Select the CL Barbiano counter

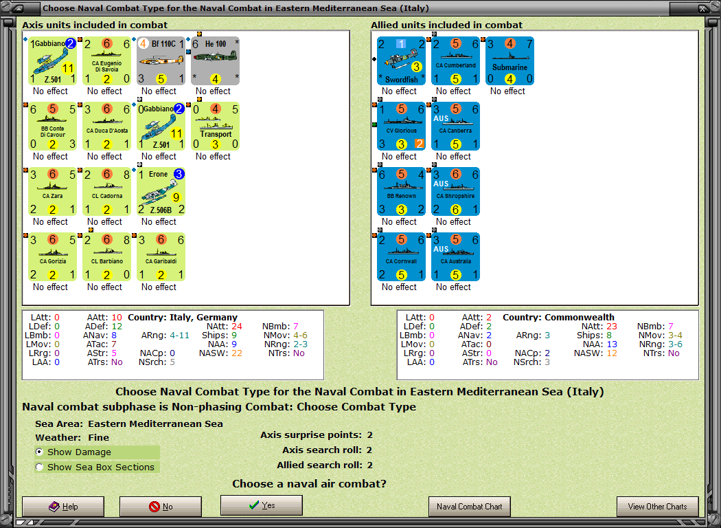(x=106, y=257)
